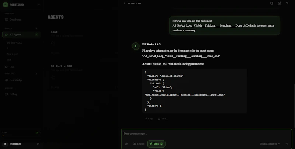Select All Agents in the sidebar
The width and height of the screenshot is (295, 149).
[21, 34]
